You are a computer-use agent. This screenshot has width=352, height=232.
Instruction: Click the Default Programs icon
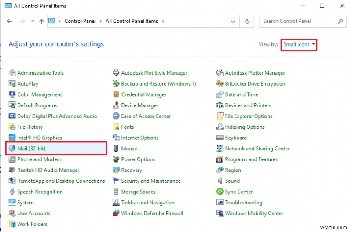point(12,105)
